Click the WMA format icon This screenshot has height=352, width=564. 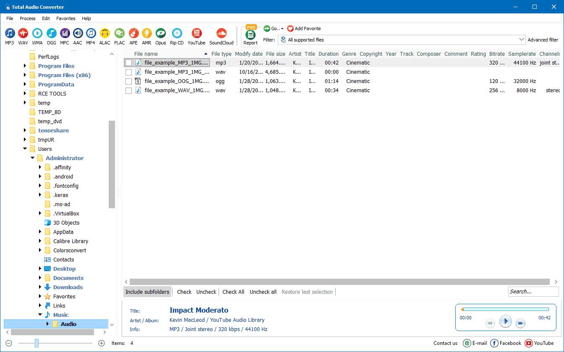pos(37,33)
